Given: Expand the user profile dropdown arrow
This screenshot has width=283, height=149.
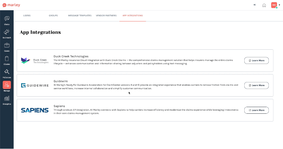Looking at the screenshot, I should (279, 5).
